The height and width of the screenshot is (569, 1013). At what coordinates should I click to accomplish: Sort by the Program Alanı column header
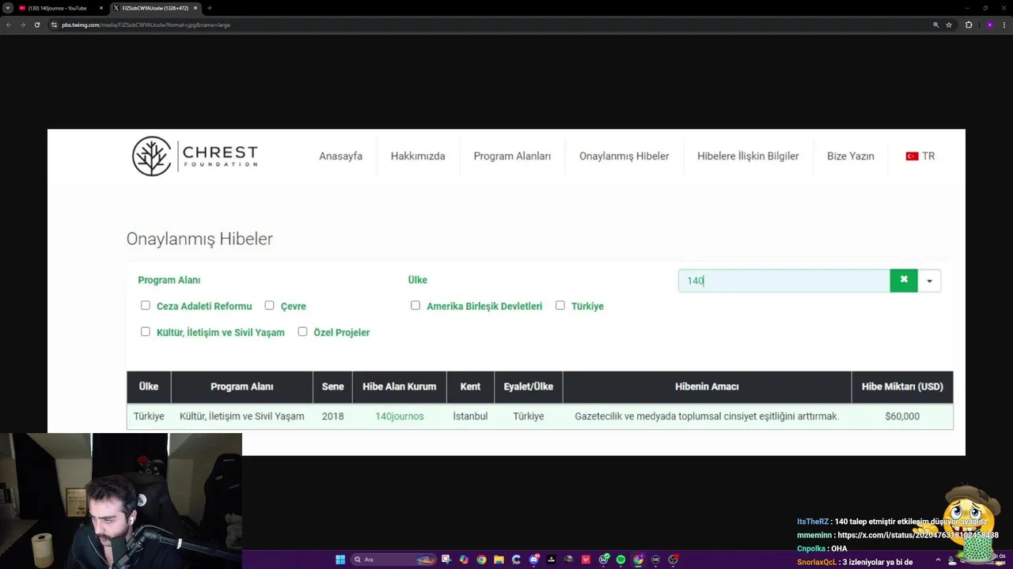[x=242, y=387]
